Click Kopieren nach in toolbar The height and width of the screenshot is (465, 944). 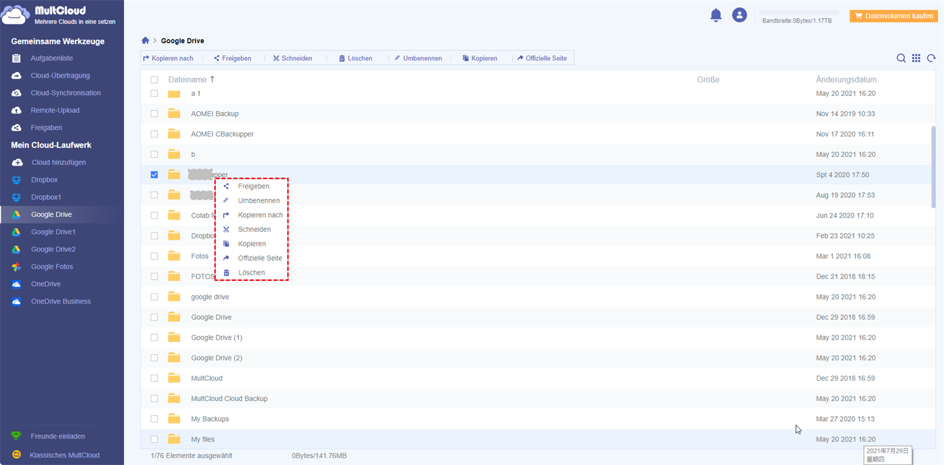point(168,58)
